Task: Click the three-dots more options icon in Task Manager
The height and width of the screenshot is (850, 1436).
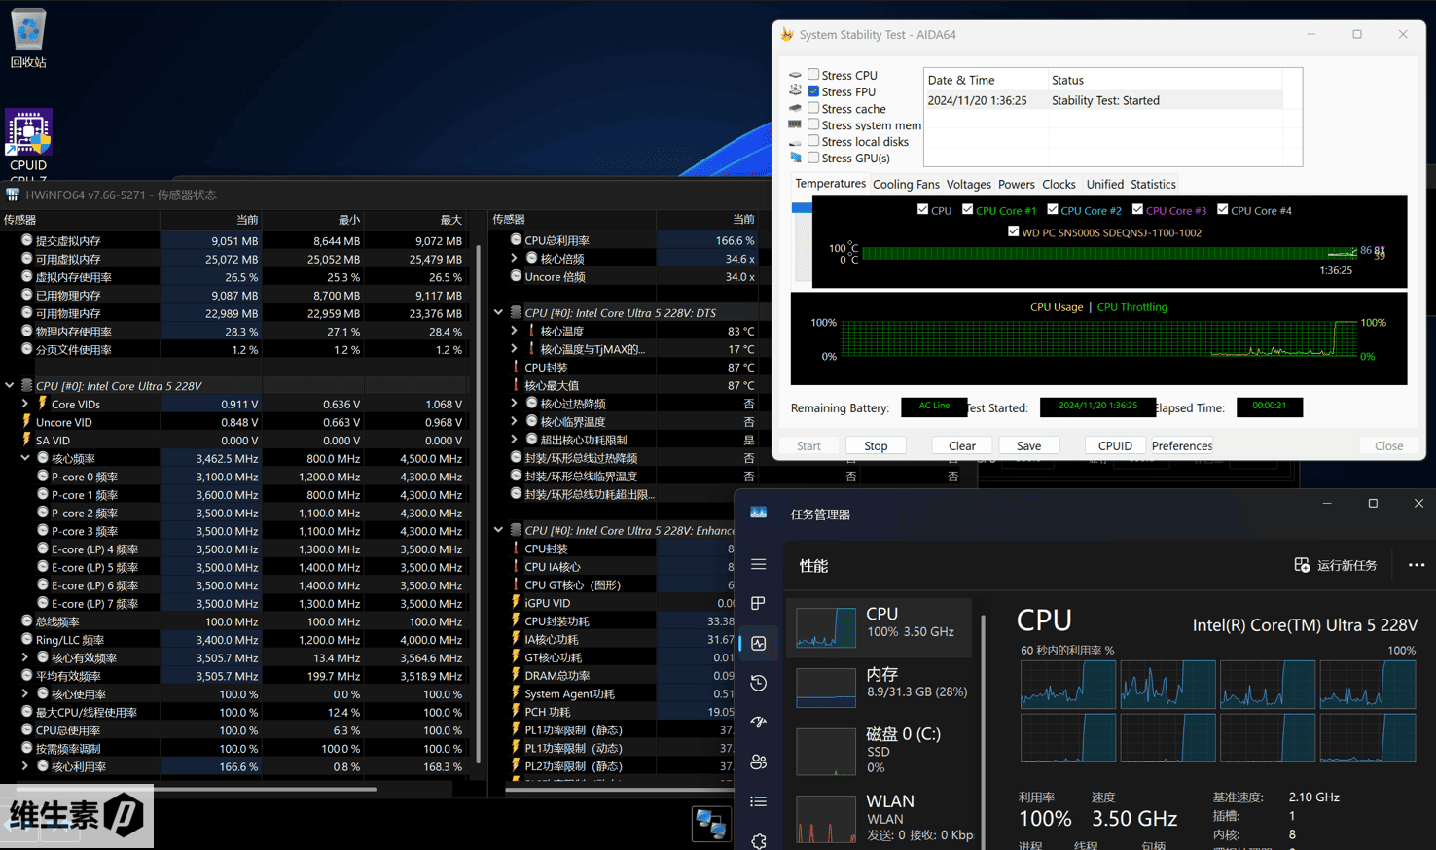Action: pyautogui.click(x=1416, y=565)
